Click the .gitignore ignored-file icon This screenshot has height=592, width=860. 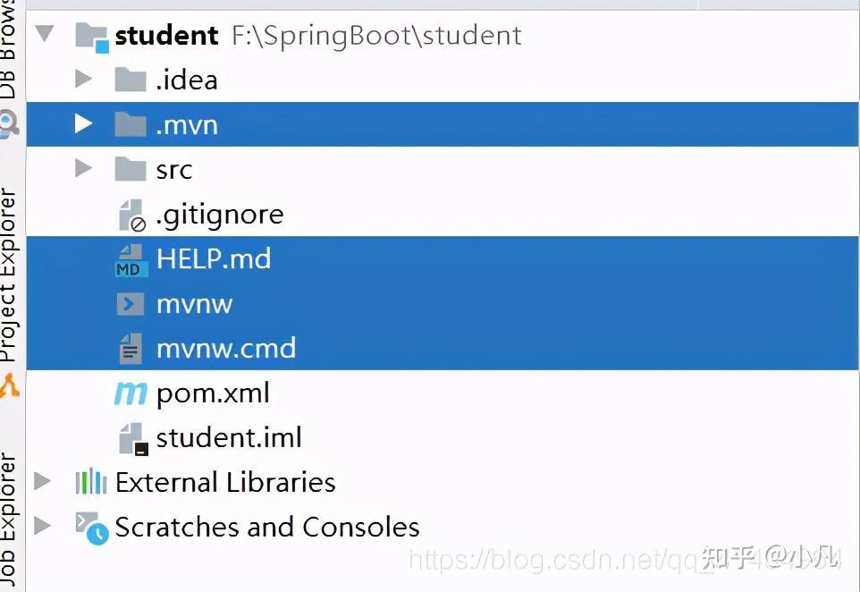click(x=131, y=214)
